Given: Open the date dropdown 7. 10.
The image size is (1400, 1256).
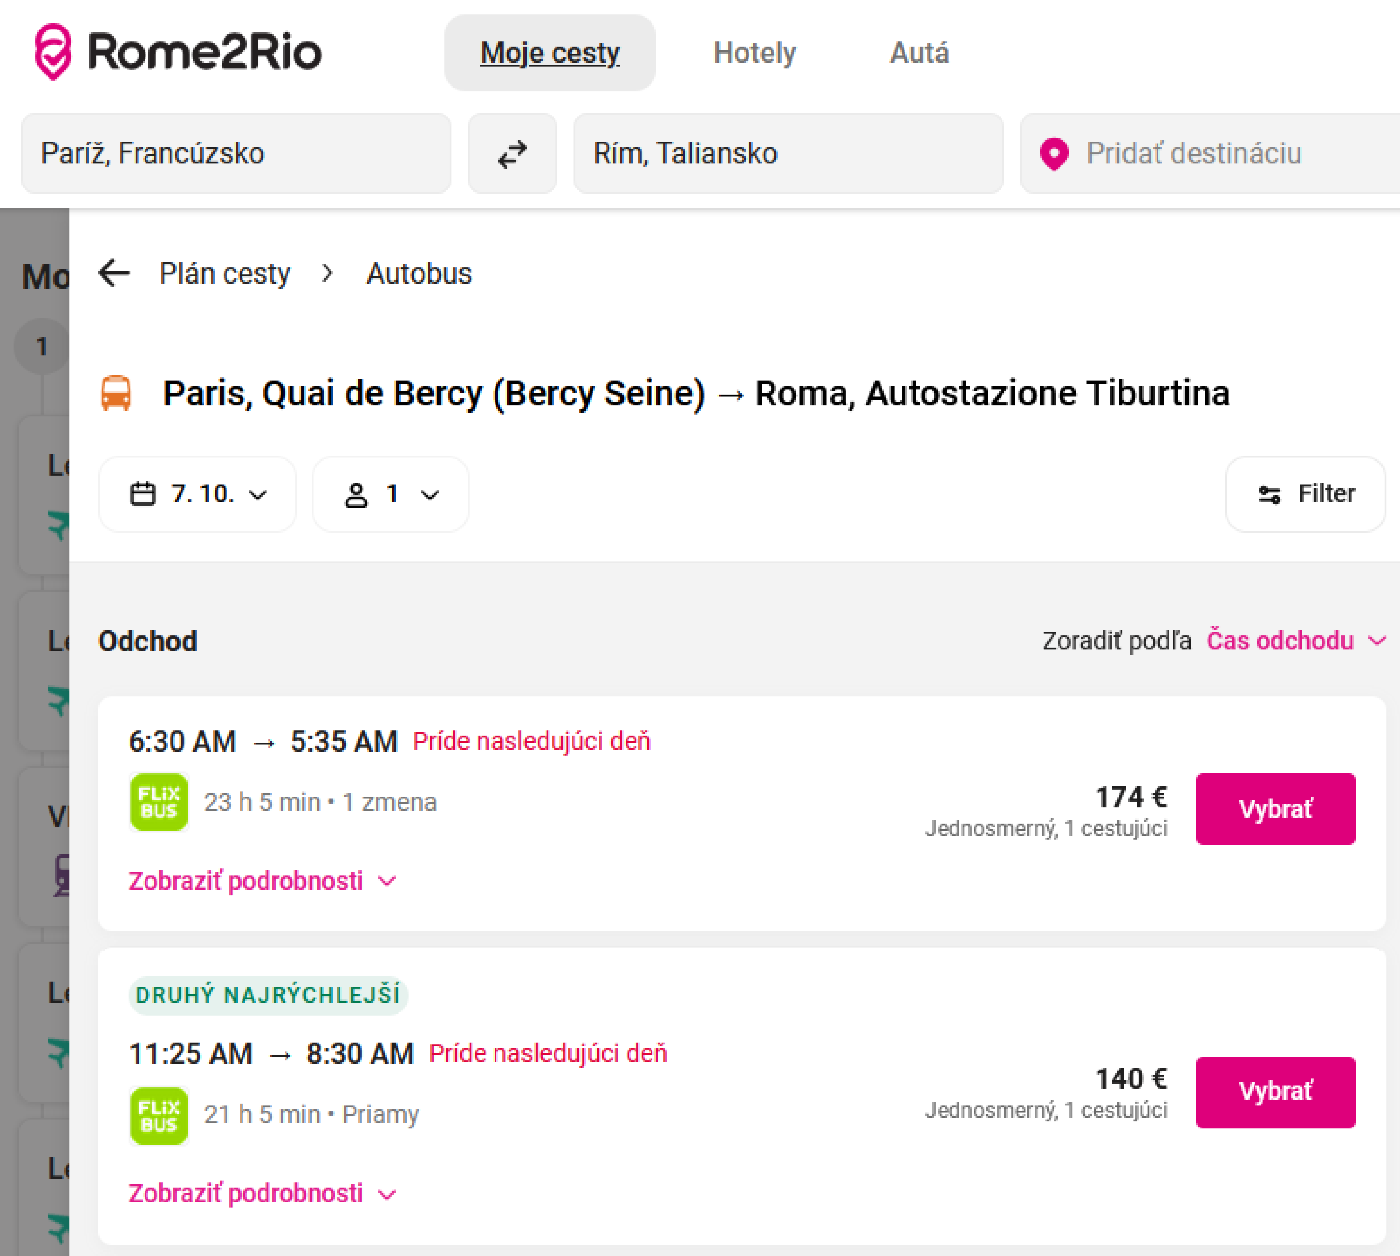Looking at the screenshot, I should (x=197, y=494).
